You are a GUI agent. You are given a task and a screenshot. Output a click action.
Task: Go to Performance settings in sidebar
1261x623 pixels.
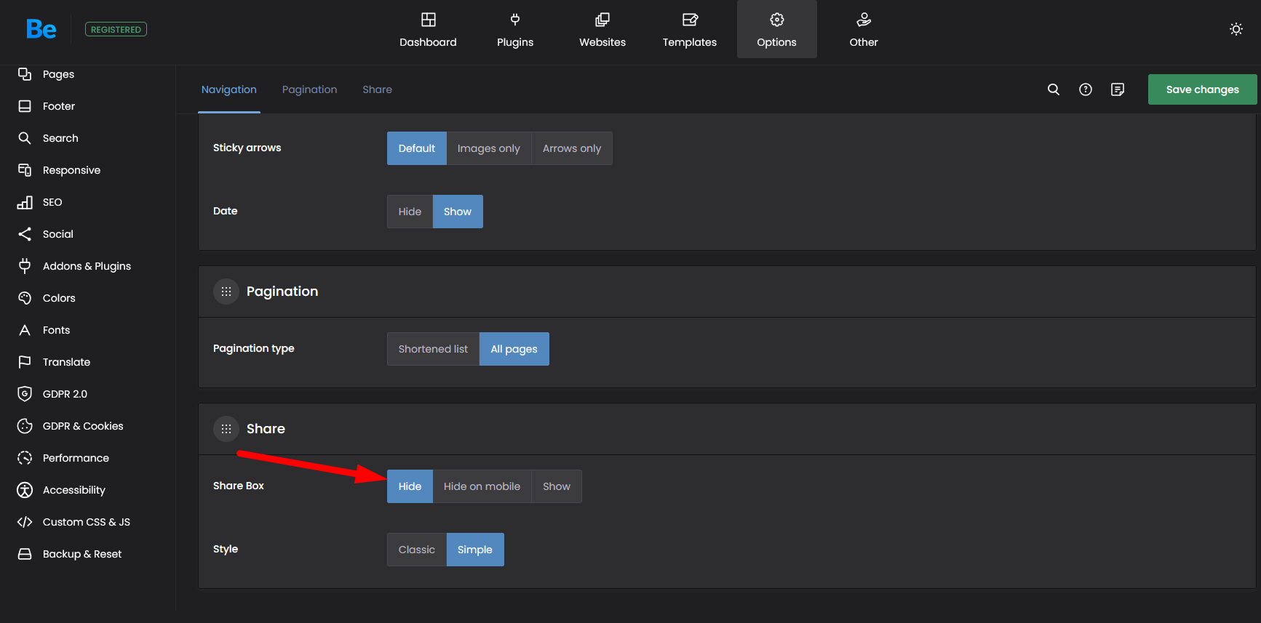[x=76, y=458]
